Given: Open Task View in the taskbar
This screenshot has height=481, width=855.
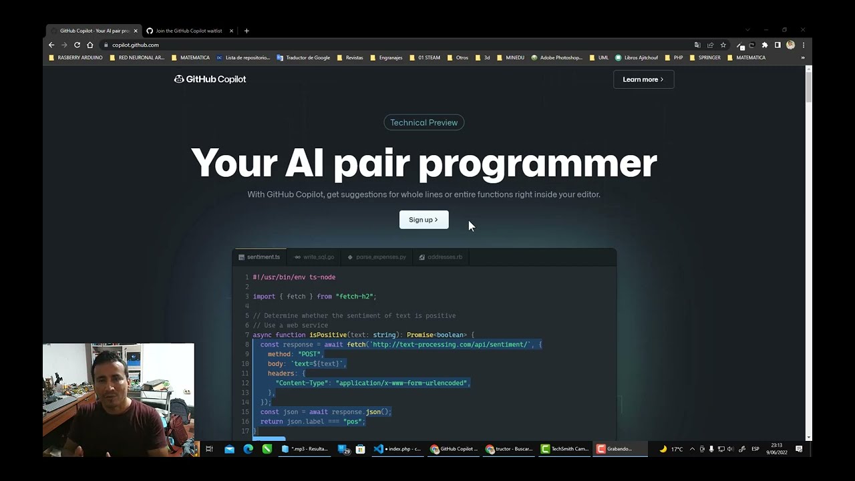Looking at the screenshot, I should point(209,449).
